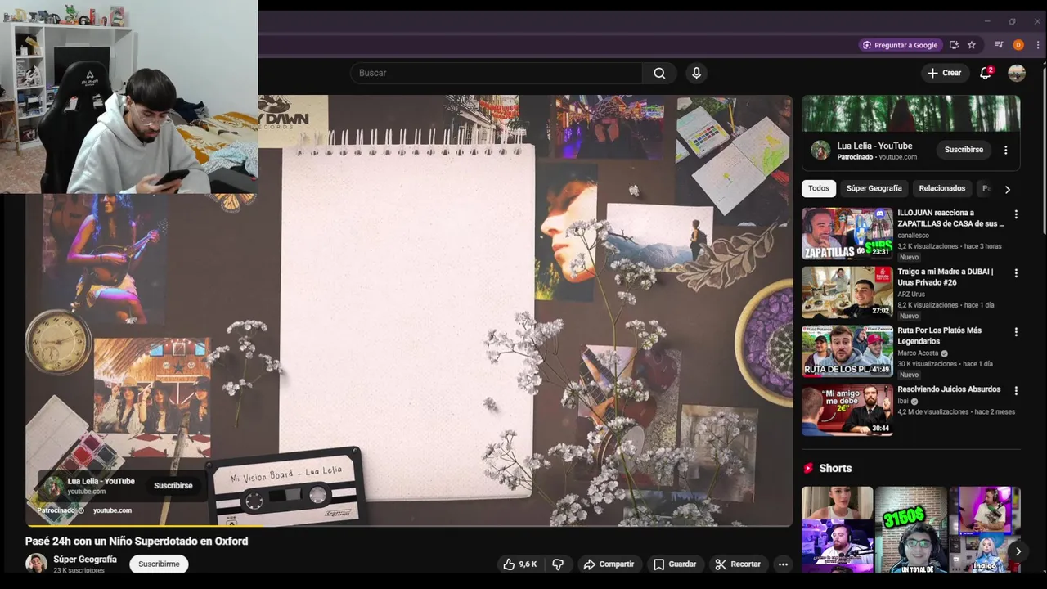Click the Patrocinado info icon on ad
Image resolution: width=1047 pixels, height=589 pixels.
coord(81,510)
